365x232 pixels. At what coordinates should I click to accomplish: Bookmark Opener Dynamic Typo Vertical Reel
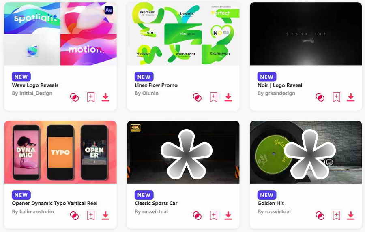91,215
